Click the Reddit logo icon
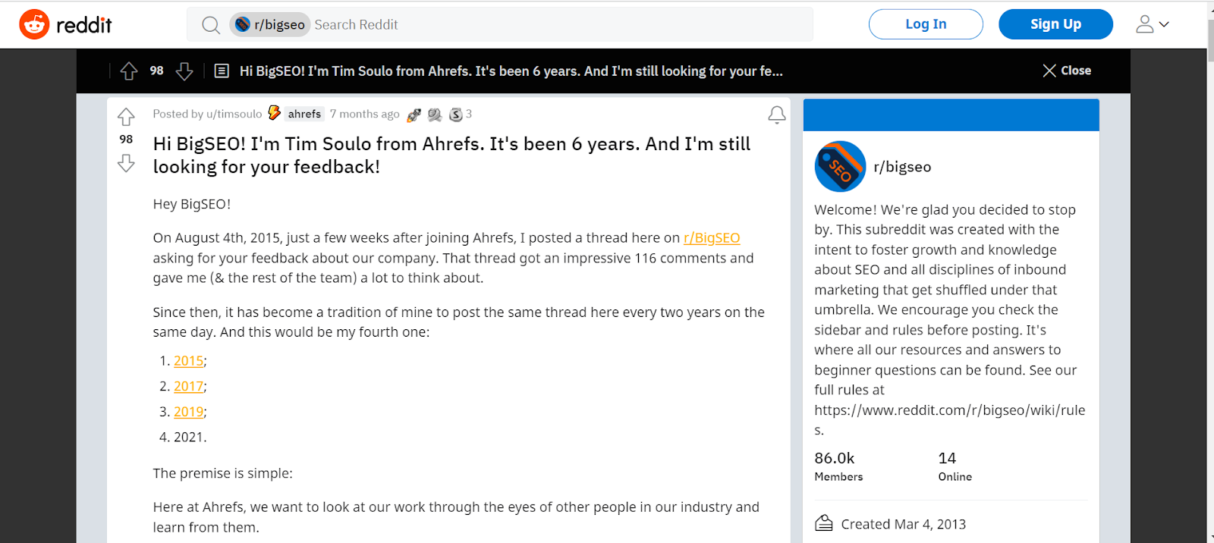 click(x=34, y=25)
